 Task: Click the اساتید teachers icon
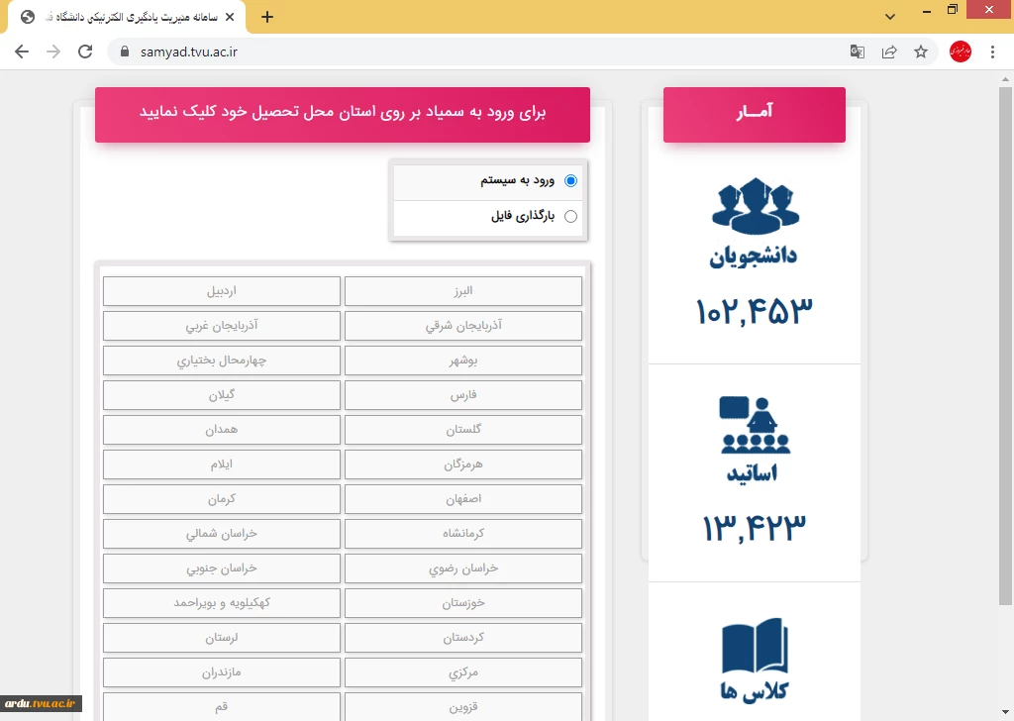click(x=755, y=424)
